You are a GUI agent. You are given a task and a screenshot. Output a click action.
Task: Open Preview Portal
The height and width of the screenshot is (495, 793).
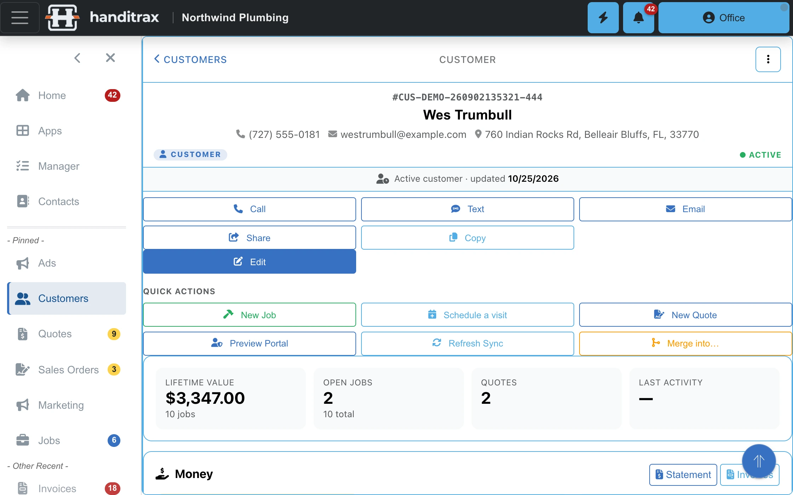250,343
